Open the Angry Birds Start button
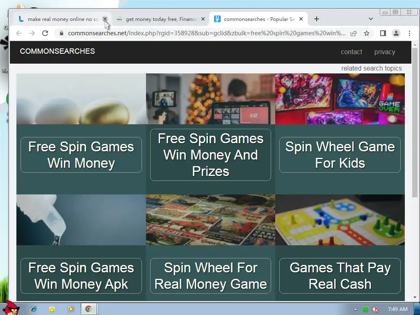Screen dimensions: 420x315 11,308
